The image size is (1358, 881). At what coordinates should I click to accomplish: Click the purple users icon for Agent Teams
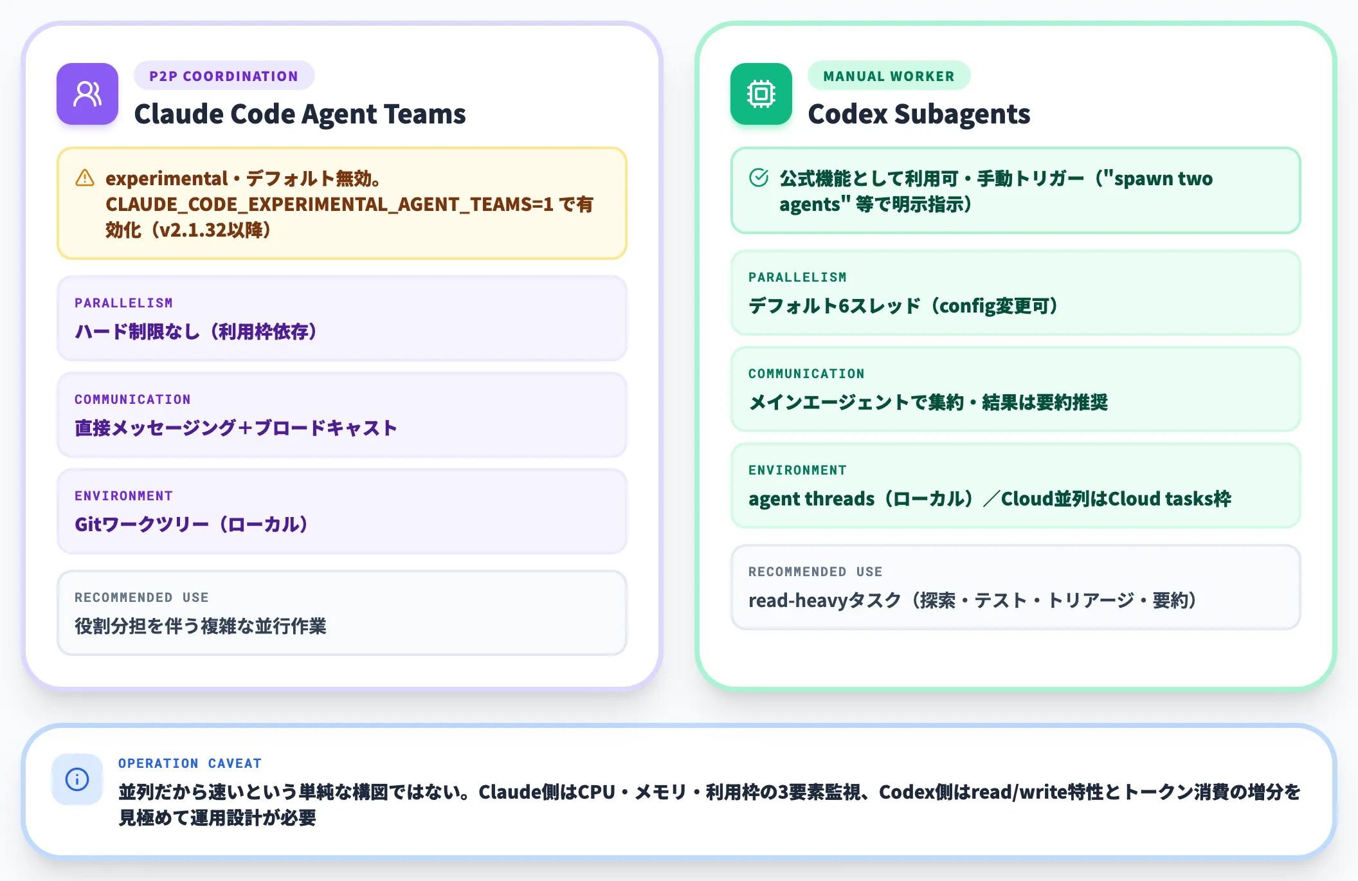[87, 94]
